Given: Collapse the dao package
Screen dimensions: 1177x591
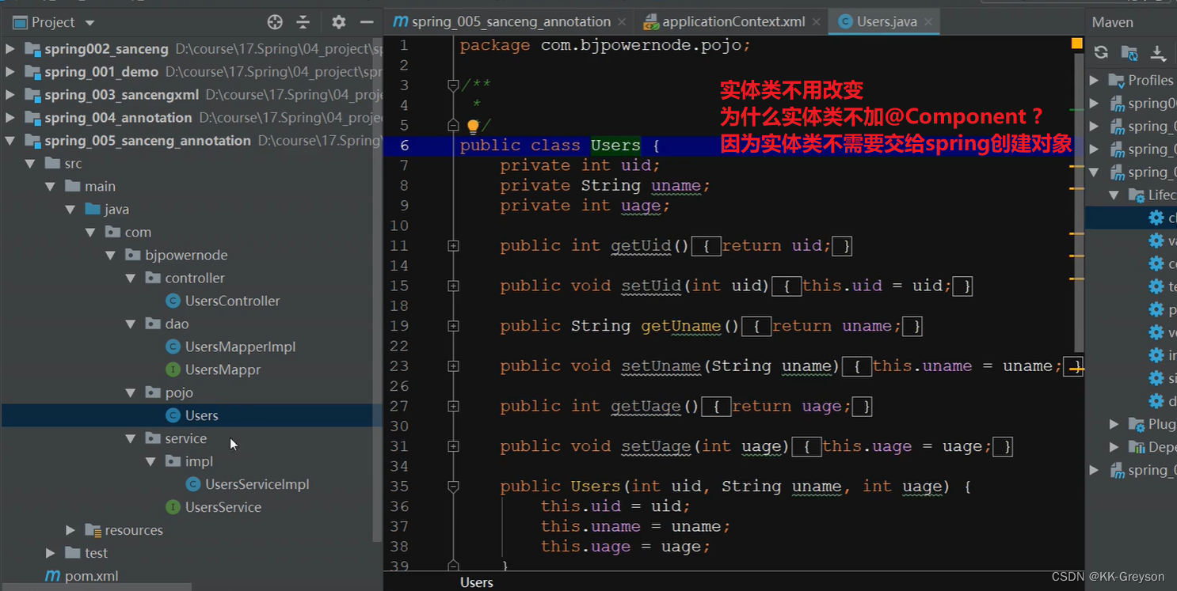Looking at the screenshot, I should [131, 324].
